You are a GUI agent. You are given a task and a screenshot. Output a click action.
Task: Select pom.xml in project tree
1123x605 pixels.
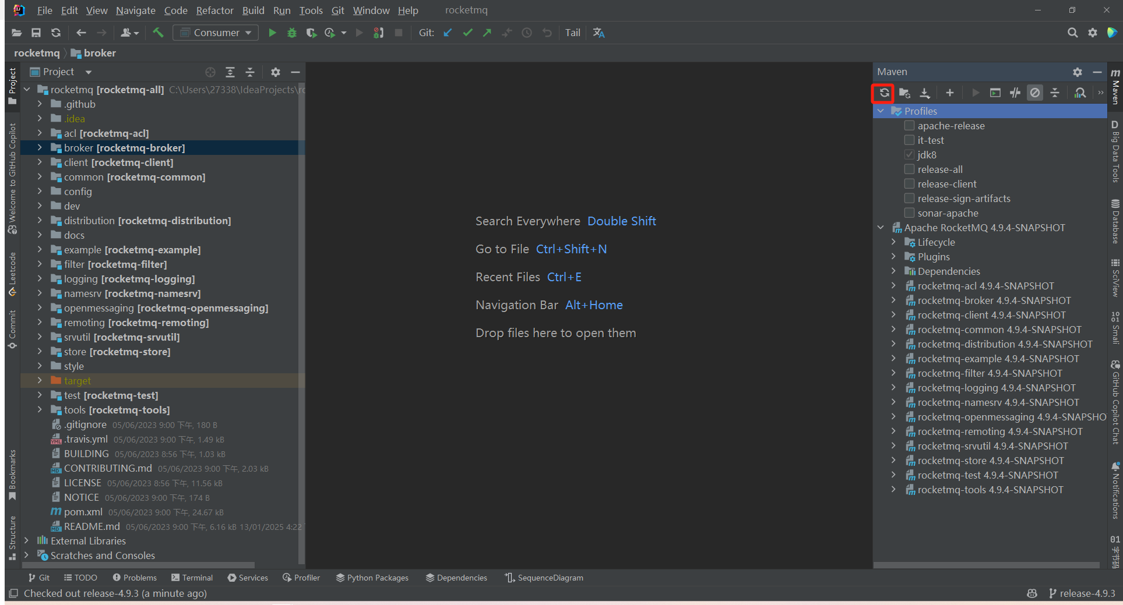tap(83, 512)
